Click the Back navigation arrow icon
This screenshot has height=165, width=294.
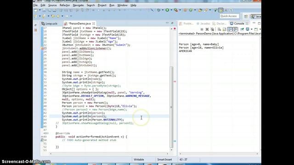(x=58, y=16)
